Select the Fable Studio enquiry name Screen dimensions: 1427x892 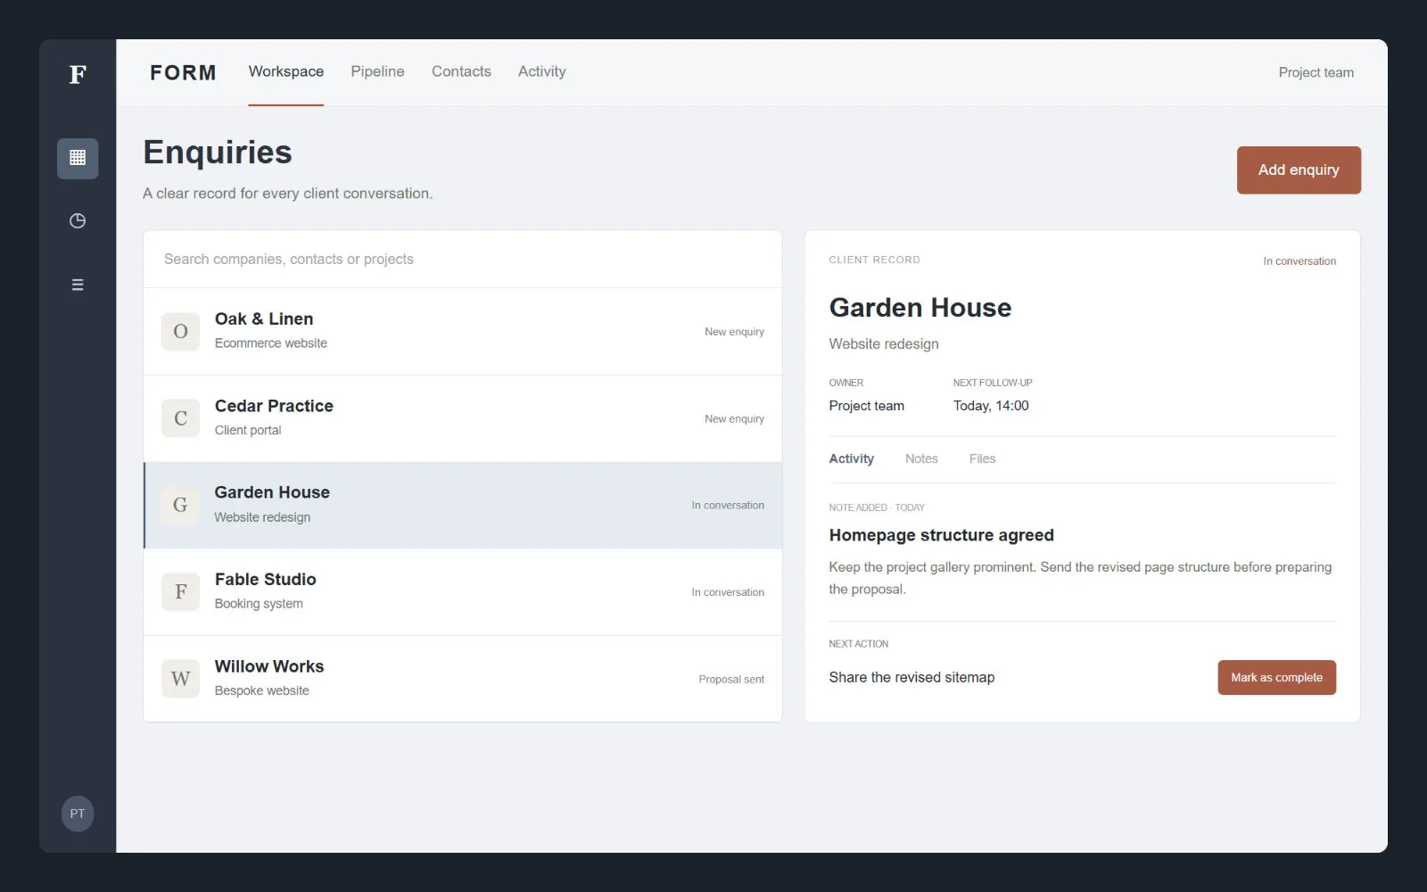(x=266, y=579)
